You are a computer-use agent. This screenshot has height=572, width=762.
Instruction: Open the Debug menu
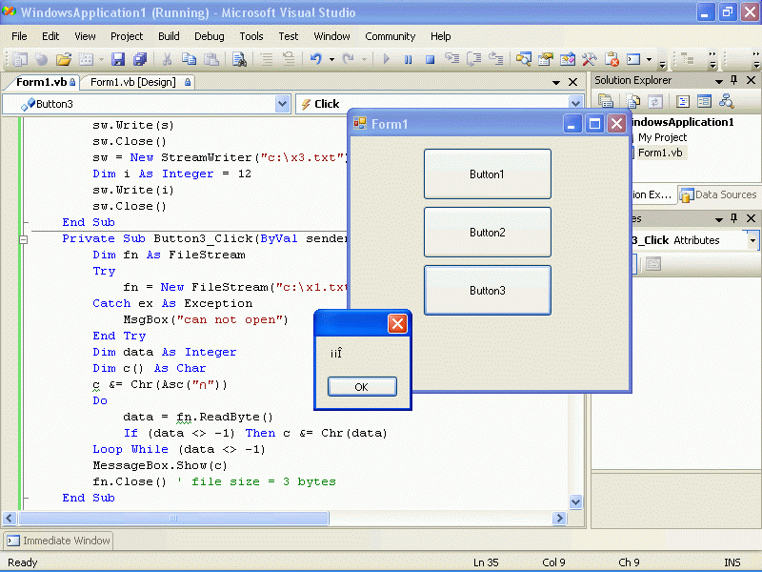[210, 36]
